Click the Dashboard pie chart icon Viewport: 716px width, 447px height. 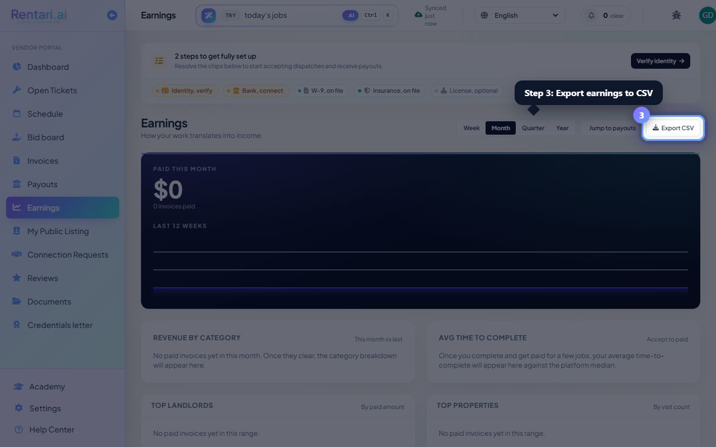(17, 67)
